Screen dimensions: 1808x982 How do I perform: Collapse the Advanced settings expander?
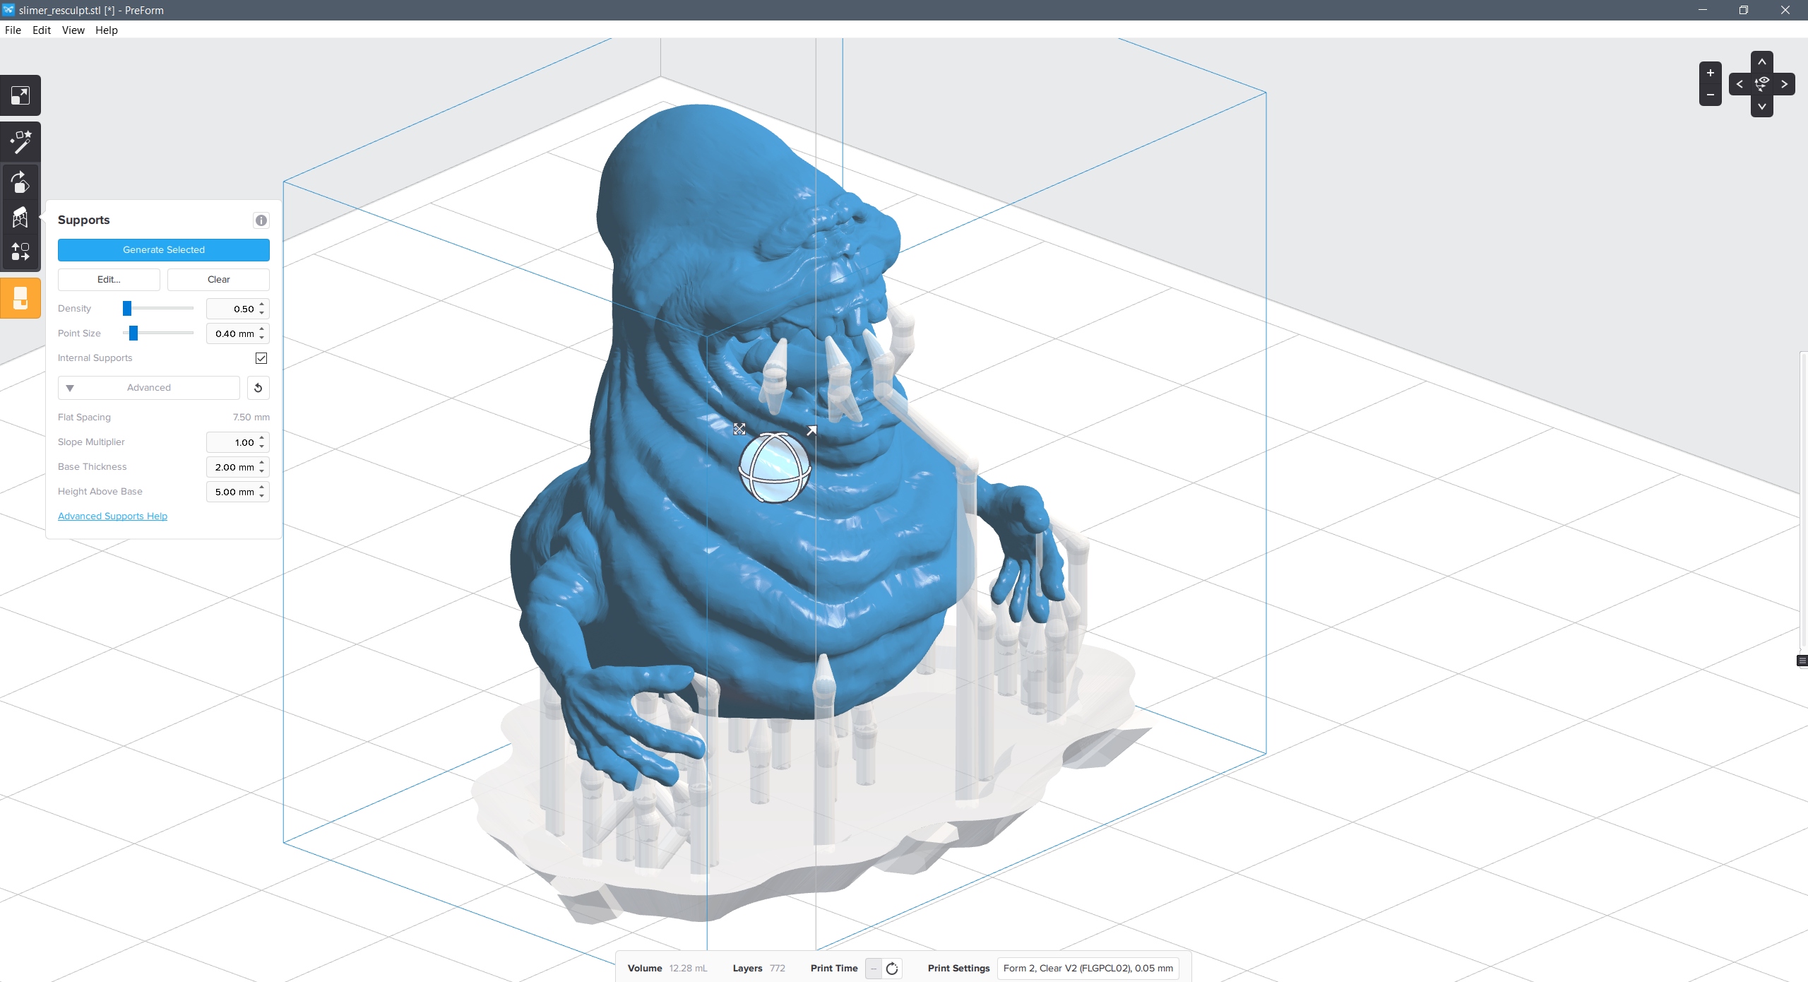[x=149, y=388]
